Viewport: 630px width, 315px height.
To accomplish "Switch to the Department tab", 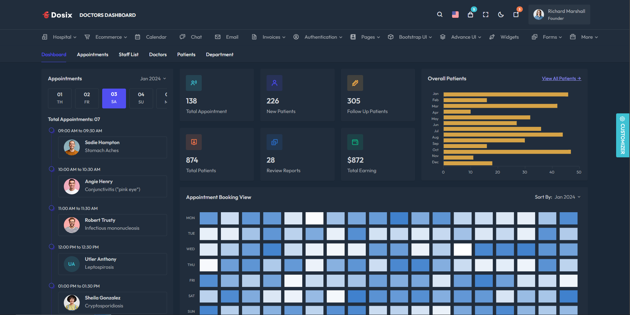I will [x=220, y=55].
